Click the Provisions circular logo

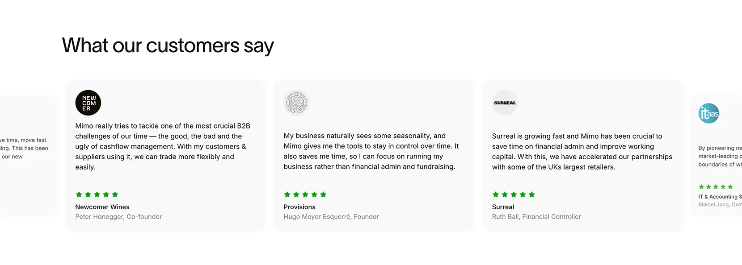[296, 103]
